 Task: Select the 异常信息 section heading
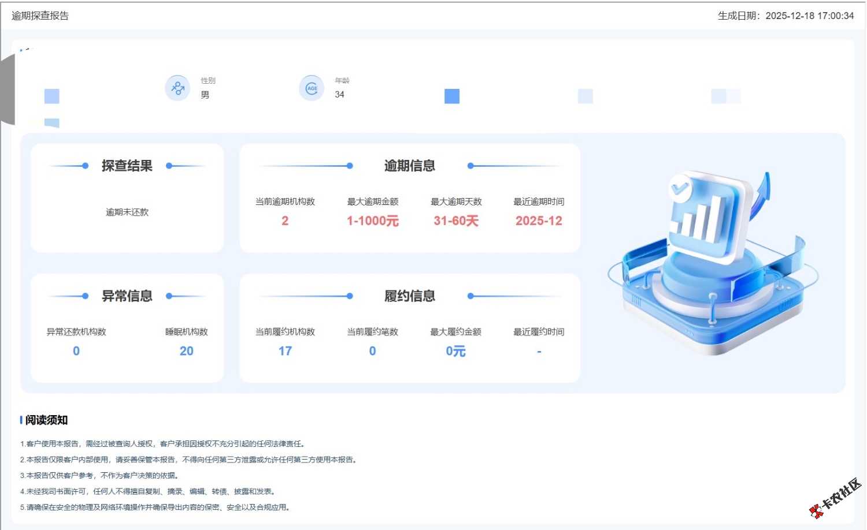[127, 296]
